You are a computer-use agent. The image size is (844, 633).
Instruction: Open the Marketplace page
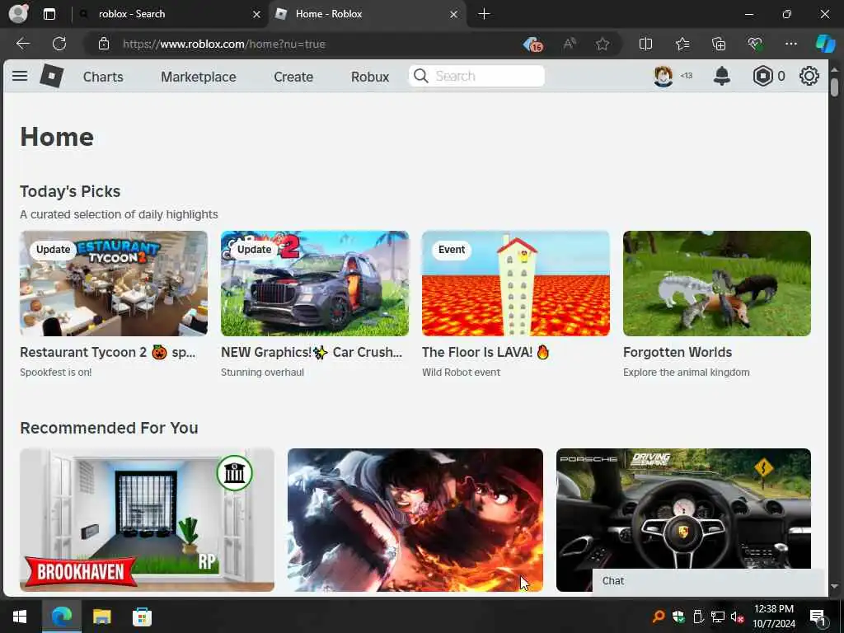[198, 77]
